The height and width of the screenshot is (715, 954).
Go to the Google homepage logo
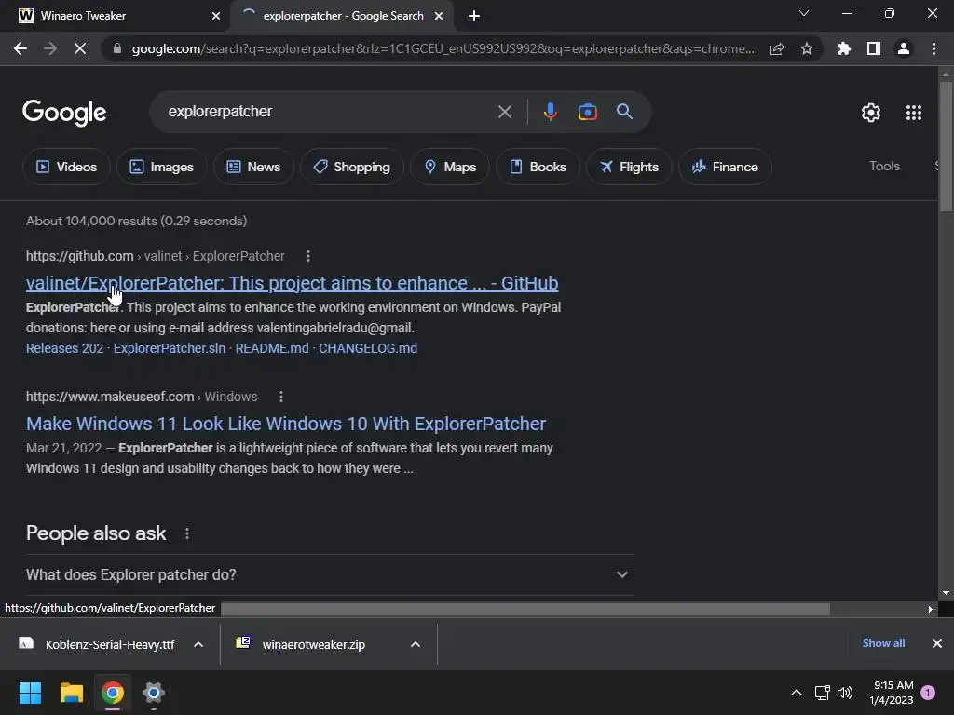coord(64,113)
